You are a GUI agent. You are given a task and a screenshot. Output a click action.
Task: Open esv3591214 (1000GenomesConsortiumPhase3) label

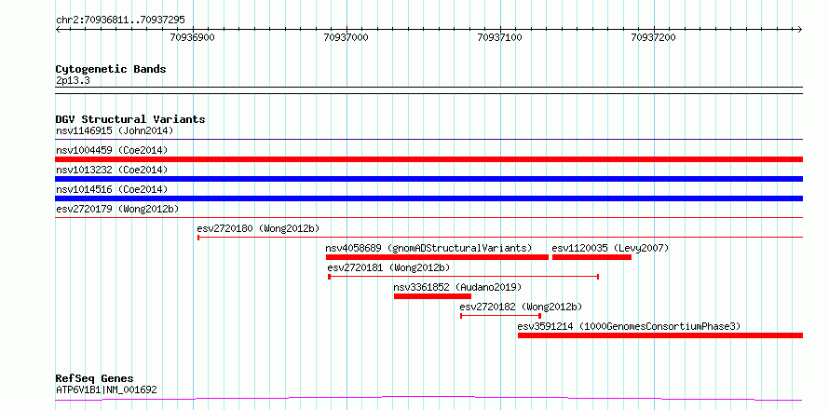tap(629, 326)
